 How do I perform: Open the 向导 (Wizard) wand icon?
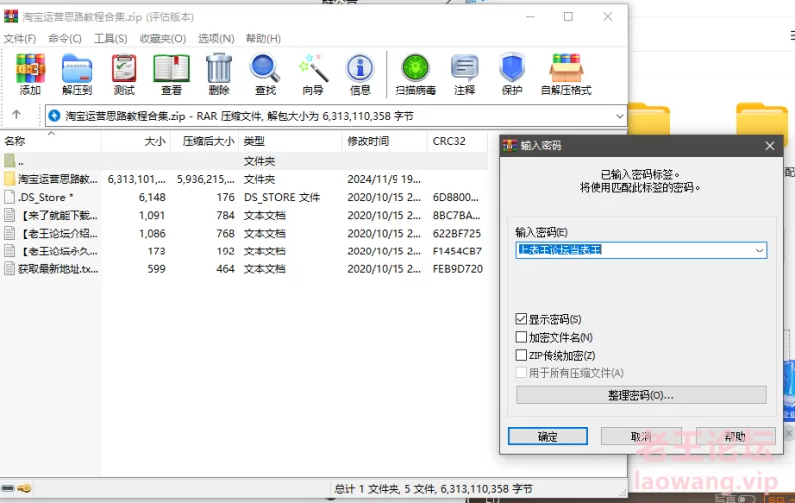313,69
